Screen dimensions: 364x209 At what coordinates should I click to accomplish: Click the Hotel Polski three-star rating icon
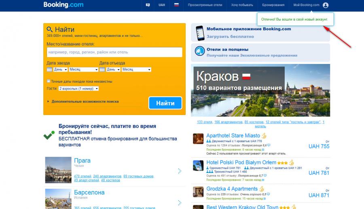point(282,163)
